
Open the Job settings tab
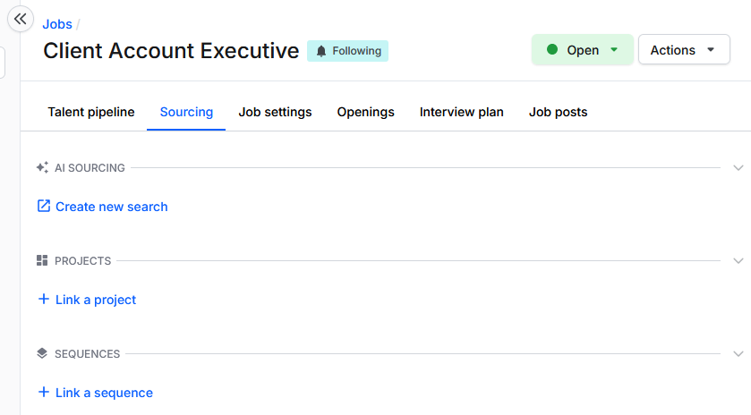(275, 112)
